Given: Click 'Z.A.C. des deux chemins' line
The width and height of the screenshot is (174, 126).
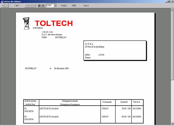Looking at the screenshot, I should point(52,34).
